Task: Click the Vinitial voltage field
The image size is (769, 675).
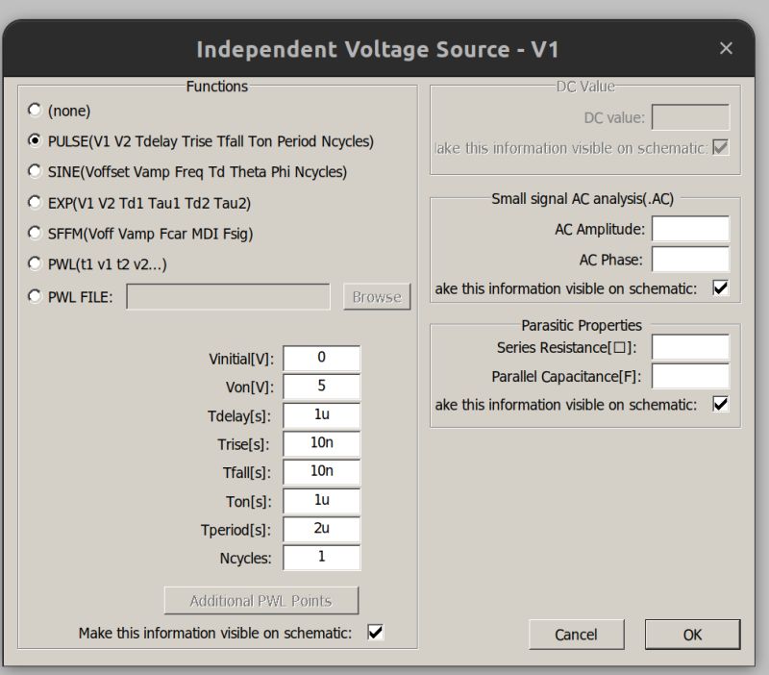Action: (321, 358)
